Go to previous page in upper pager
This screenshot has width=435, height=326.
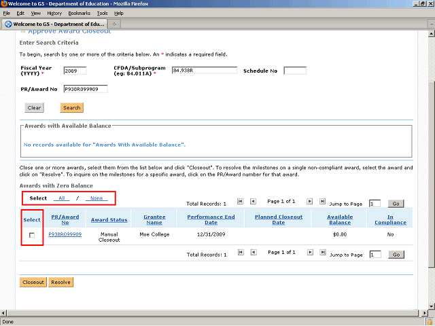coord(253,201)
